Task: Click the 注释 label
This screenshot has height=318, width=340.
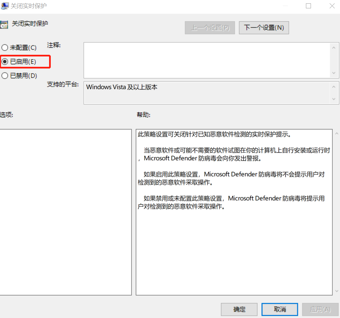Action: tap(54, 45)
